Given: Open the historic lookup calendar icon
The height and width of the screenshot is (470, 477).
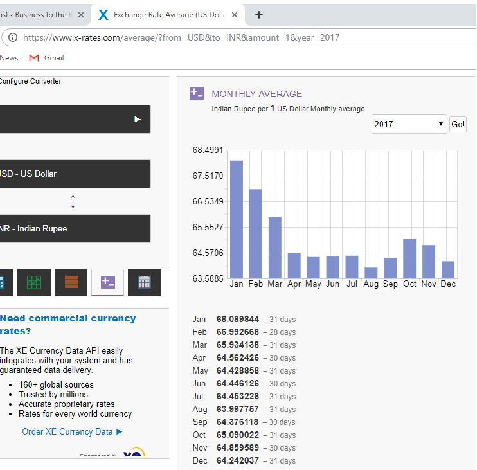Looking at the screenshot, I should 144,282.
